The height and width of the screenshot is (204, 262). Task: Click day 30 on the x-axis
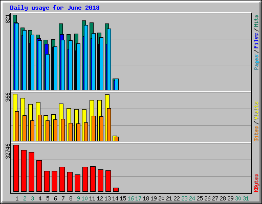pyautogui.click(x=238, y=198)
